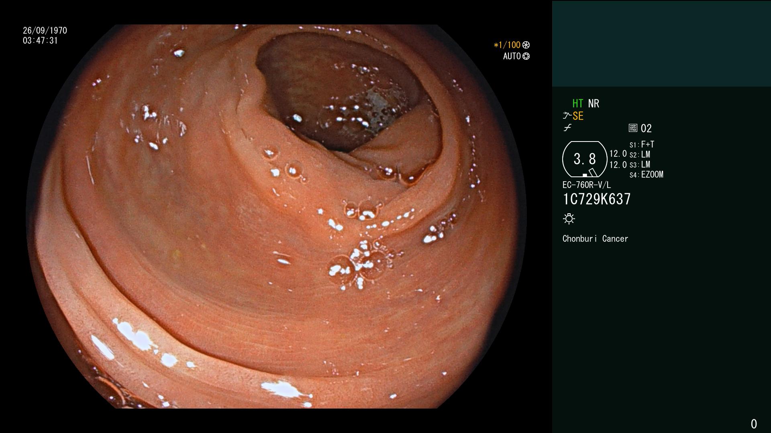
Task: Click the scope model EC-760R-V/L
Action: pyautogui.click(x=587, y=185)
